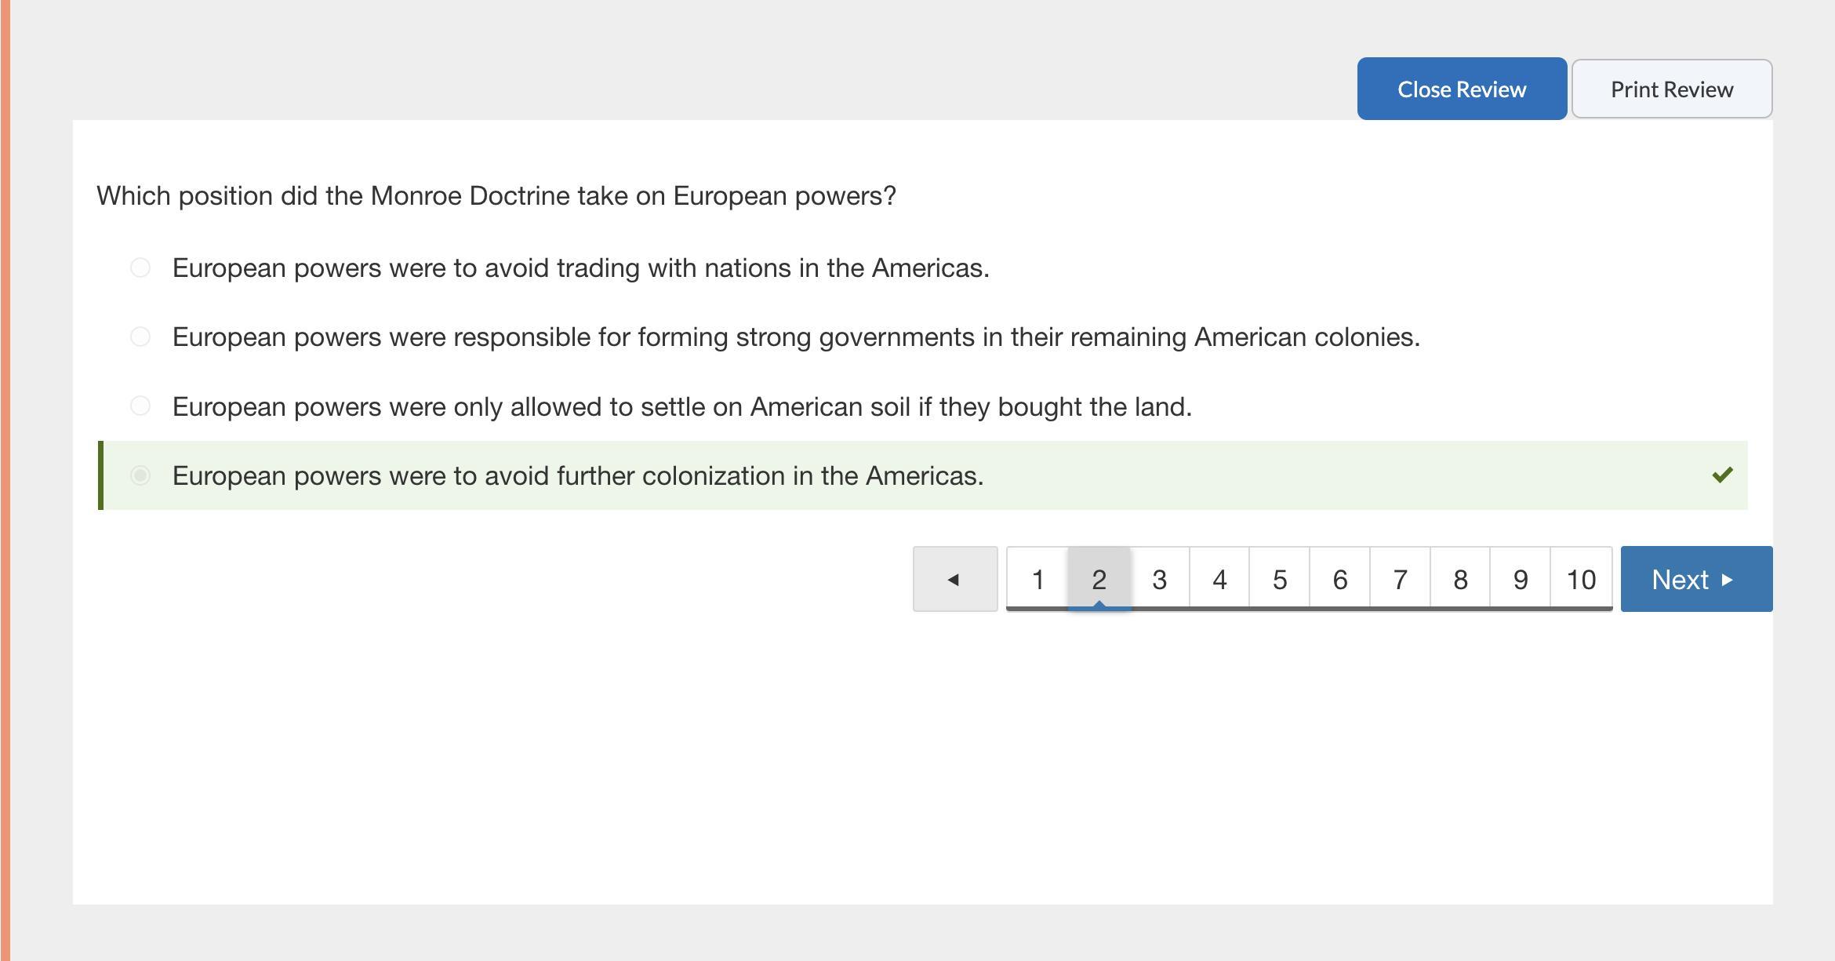Click the Print Review button
Screen dimensions: 1835x961
pos(1671,89)
